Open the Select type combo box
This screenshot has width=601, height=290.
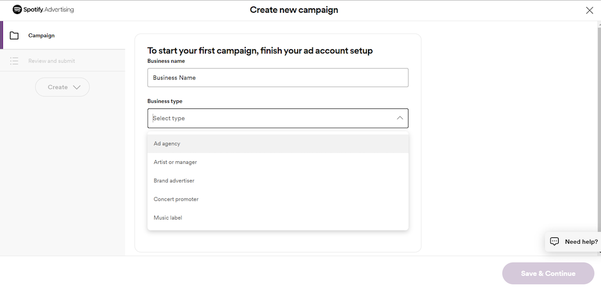[278, 118]
